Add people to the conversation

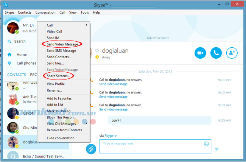point(232,53)
